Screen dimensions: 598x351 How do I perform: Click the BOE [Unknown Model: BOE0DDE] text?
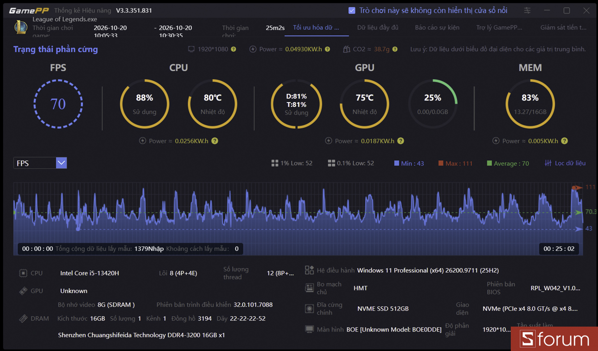(394, 329)
